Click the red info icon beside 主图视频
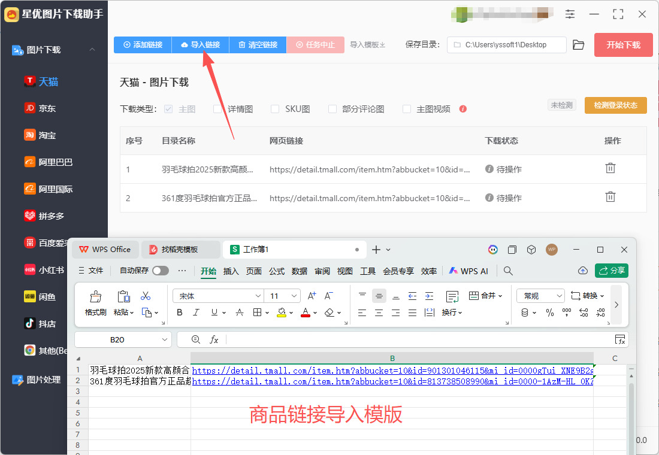 pos(463,109)
